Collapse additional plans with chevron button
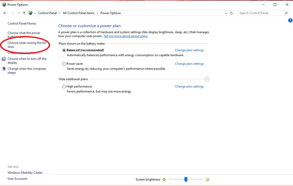Screen dimensions: 293x186 tap(207, 79)
